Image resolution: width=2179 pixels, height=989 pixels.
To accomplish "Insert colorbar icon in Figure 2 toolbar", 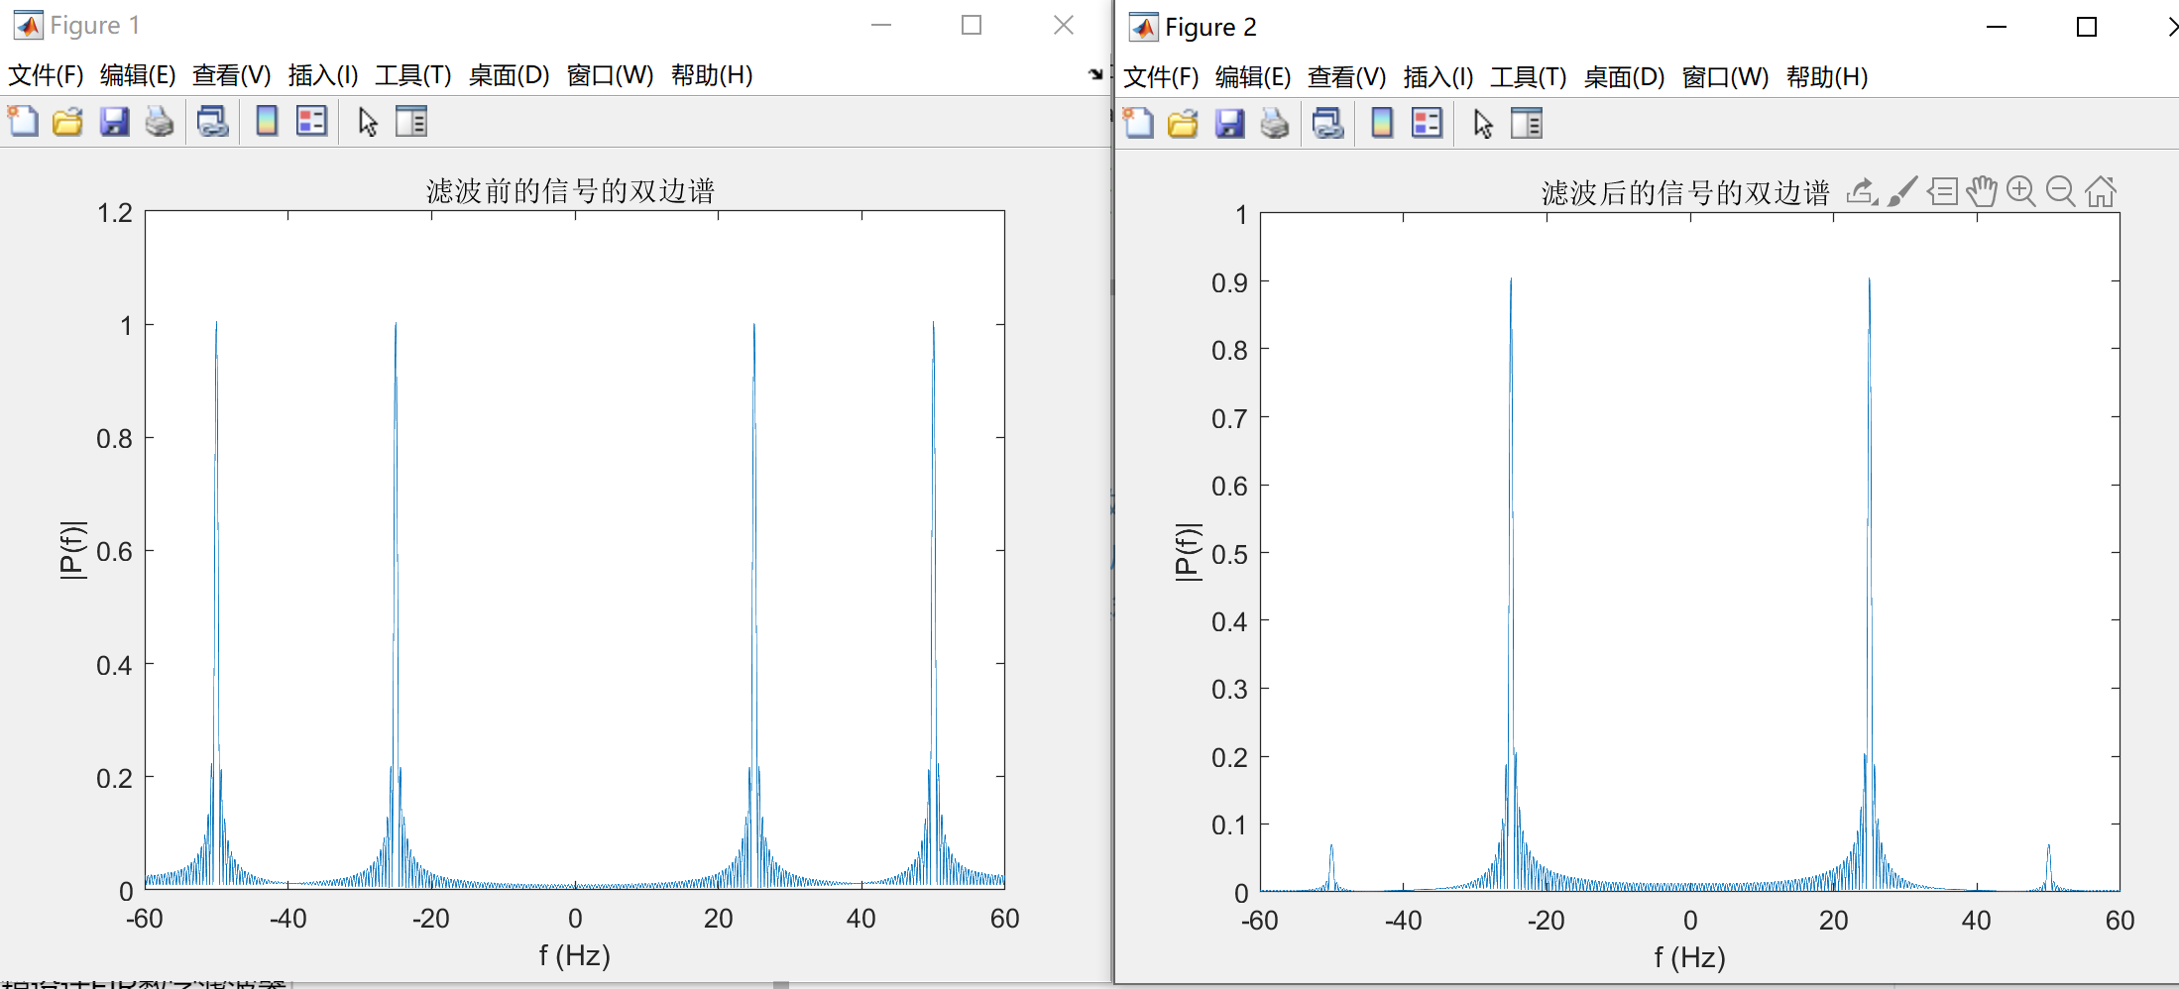I will tap(1382, 123).
